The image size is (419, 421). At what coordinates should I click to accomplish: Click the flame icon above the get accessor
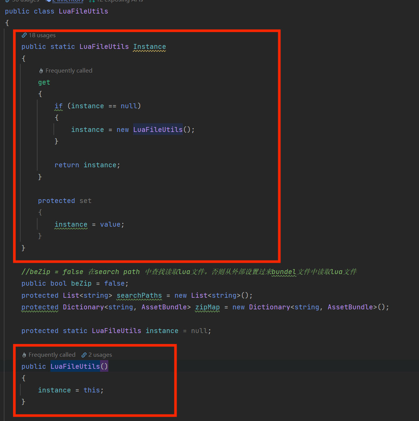(x=41, y=71)
